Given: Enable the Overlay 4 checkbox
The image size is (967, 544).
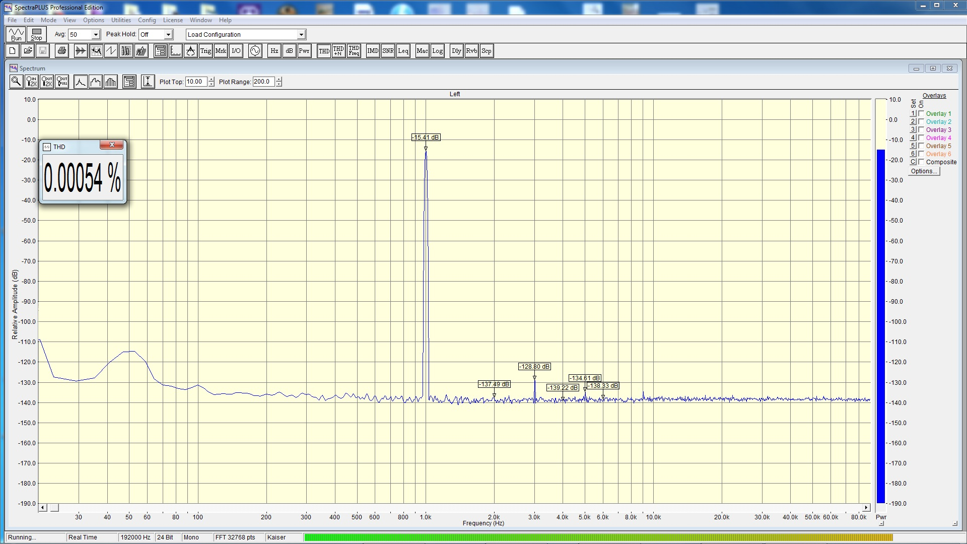Looking at the screenshot, I should click(x=921, y=138).
